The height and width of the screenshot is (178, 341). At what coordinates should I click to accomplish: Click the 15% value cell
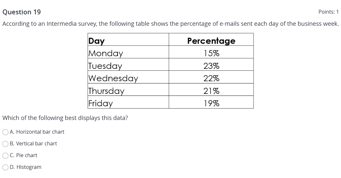click(211, 53)
